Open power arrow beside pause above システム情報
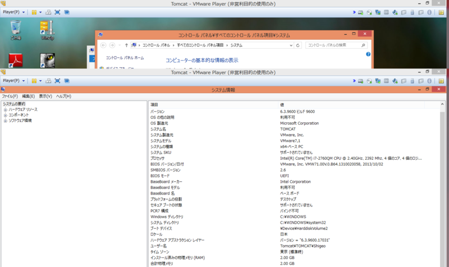 tap(40, 81)
